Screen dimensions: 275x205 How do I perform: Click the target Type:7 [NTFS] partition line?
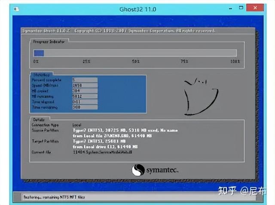click(99, 141)
